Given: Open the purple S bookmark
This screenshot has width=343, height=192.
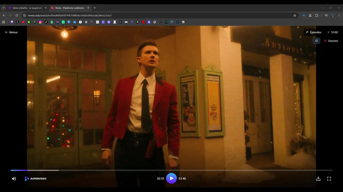Looking at the screenshot, I should [x=149, y=22].
